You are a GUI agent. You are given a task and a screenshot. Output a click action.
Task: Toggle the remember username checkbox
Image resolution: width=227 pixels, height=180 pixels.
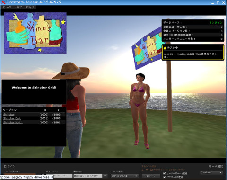point(165,173)
